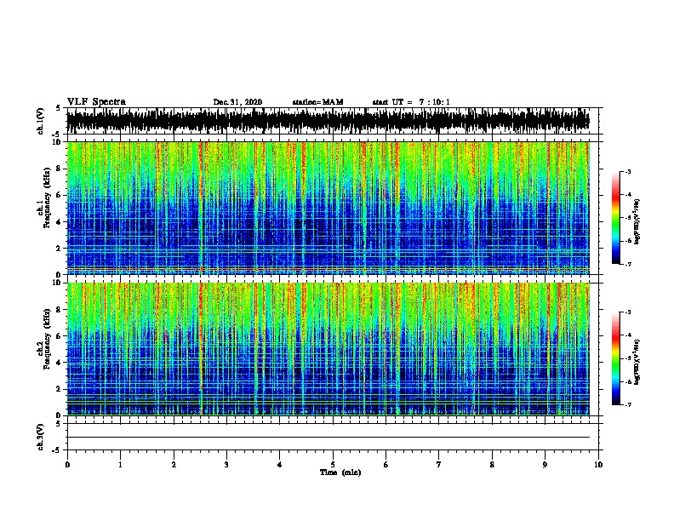The image size is (674, 521).
Task: Click the ch.1 spectrogram color scale bar
Action: tap(615, 218)
